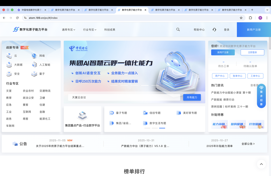Open Chrome three-dot menu
The height and width of the screenshot is (176, 271).
tap(267, 18)
